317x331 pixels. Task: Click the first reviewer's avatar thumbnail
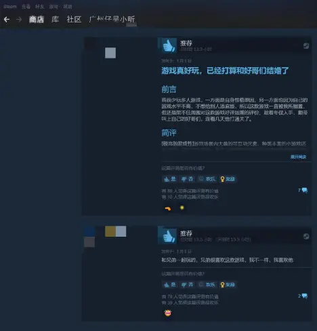pyautogui.click(x=110, y=53)
